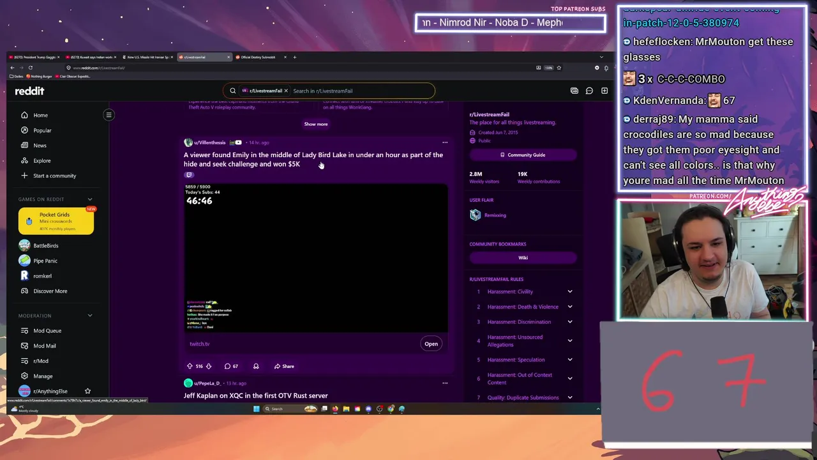Open the Community Guide
This screenshot has width=817, height=460.
[x=523, y=155]
